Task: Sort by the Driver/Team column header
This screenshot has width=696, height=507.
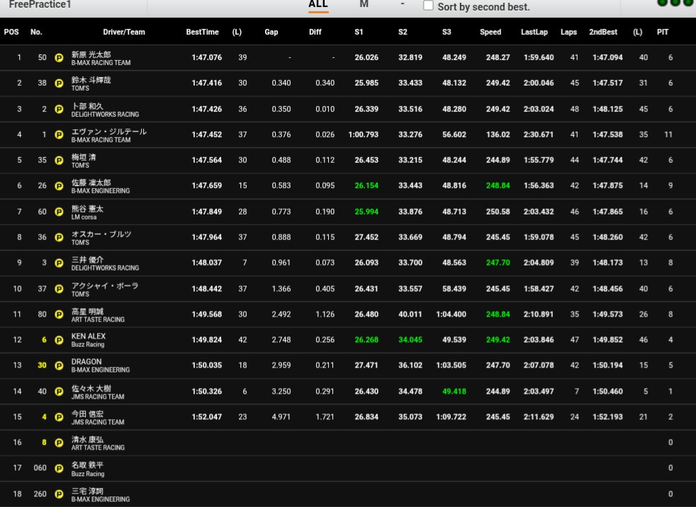Action: click(x=124, y=32)
